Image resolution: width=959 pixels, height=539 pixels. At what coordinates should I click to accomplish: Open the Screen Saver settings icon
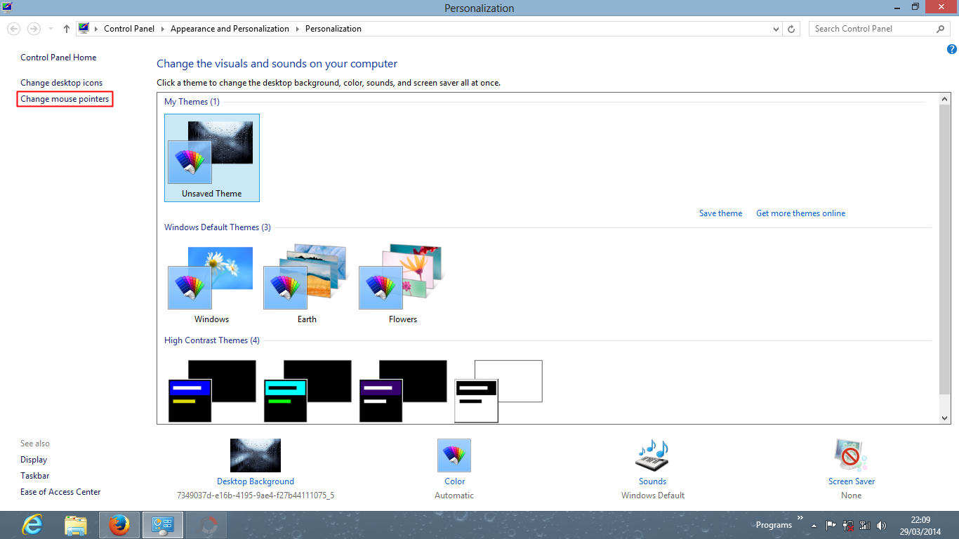coord(851,455)
